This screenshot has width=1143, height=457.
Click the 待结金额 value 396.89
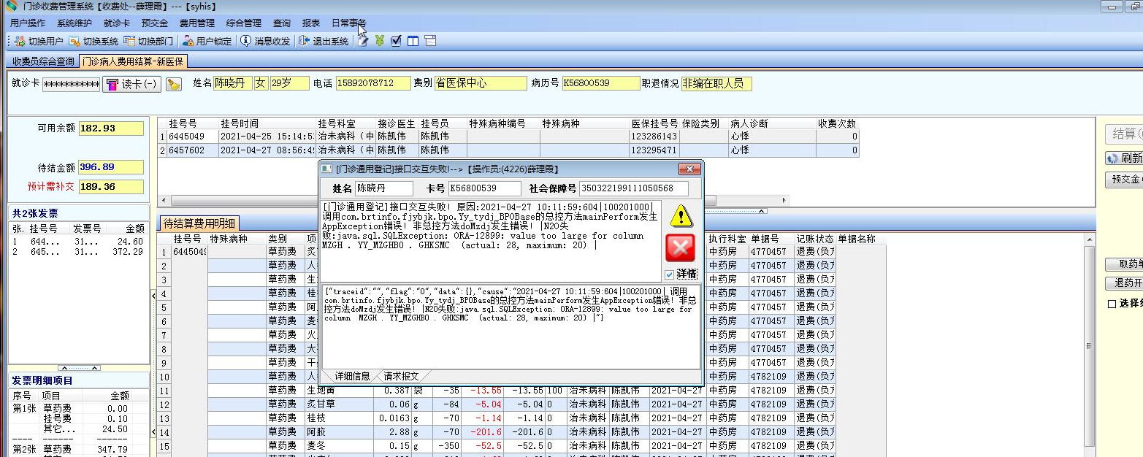point(111,167)
